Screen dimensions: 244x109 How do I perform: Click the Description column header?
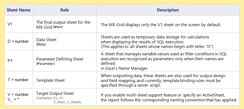168,10
